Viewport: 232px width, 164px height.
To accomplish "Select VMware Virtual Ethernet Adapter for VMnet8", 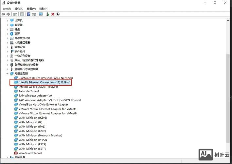I will (47, 113).
